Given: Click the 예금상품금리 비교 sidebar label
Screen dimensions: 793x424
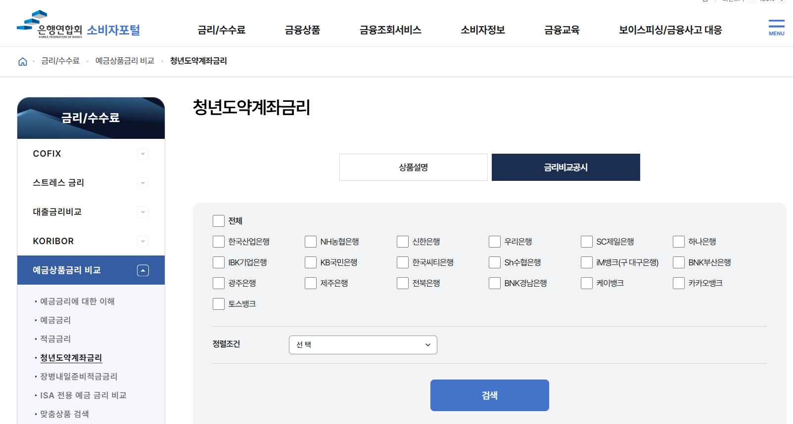Looking at the screenshot, I should coord(67,270).
